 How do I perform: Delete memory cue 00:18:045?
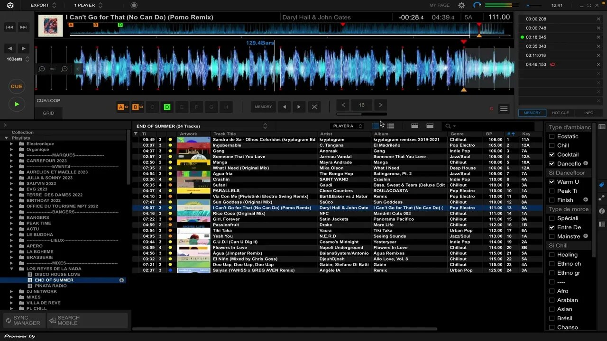[598, 37]
